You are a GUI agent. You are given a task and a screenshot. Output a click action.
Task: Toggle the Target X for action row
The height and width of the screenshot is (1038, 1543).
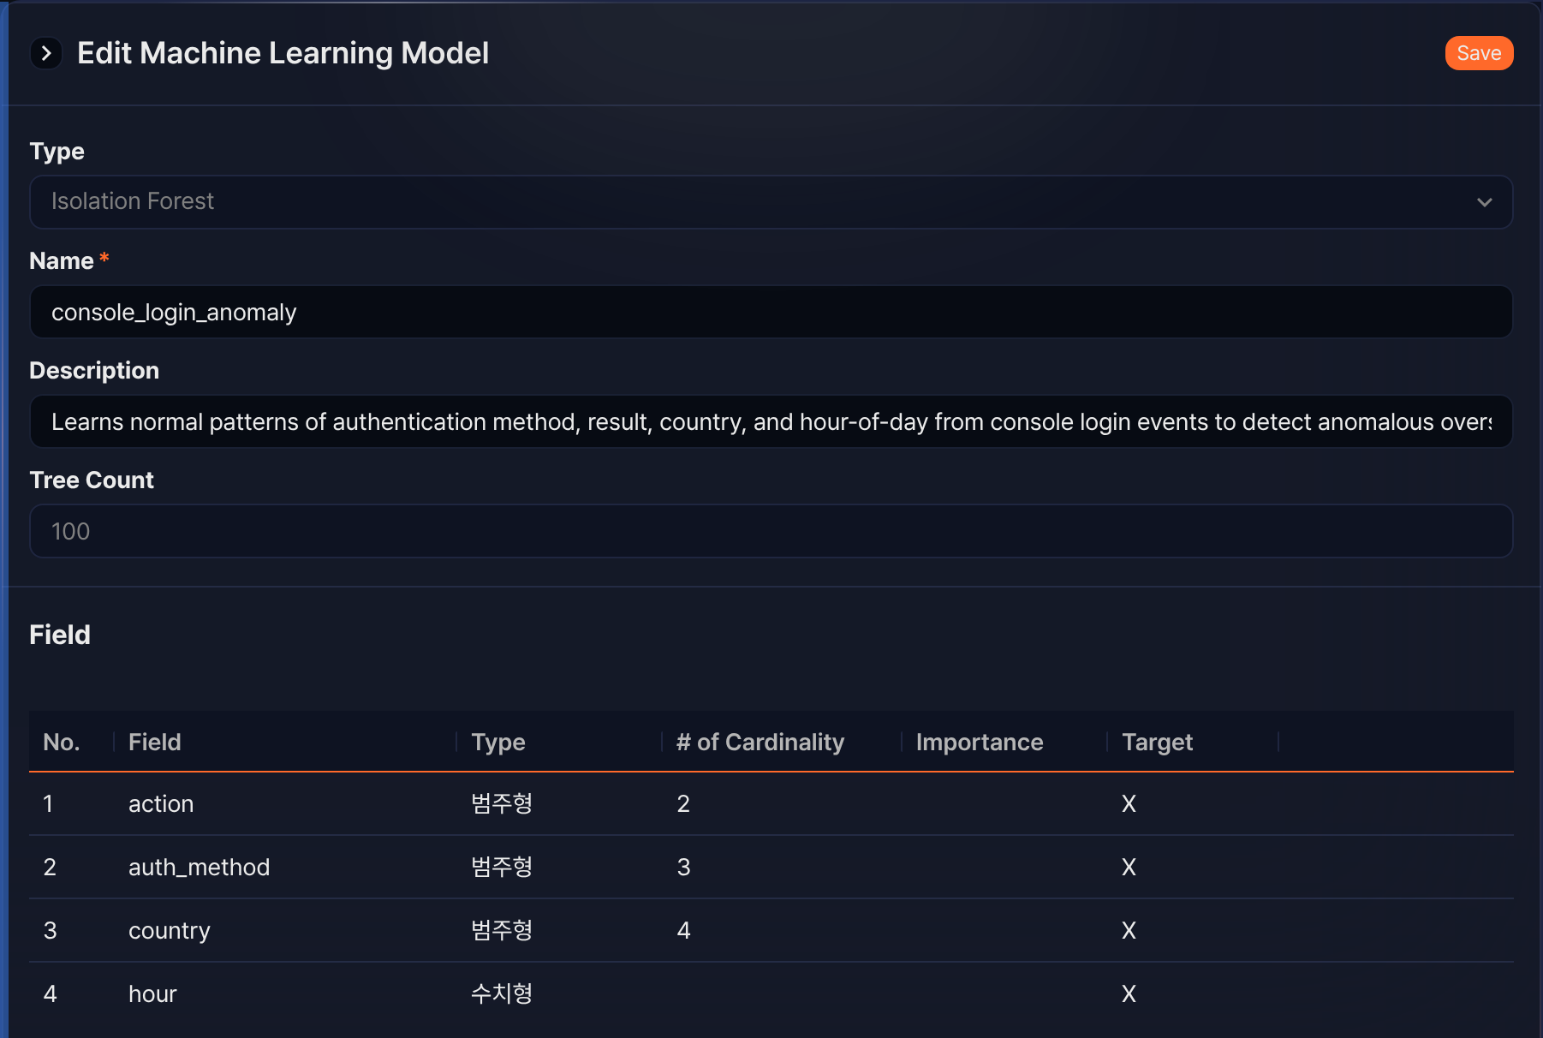click(x=1129, y=803)
